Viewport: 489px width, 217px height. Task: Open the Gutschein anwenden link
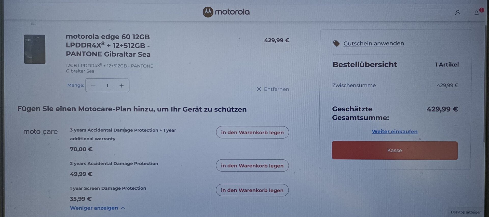[x=374, y=43]
